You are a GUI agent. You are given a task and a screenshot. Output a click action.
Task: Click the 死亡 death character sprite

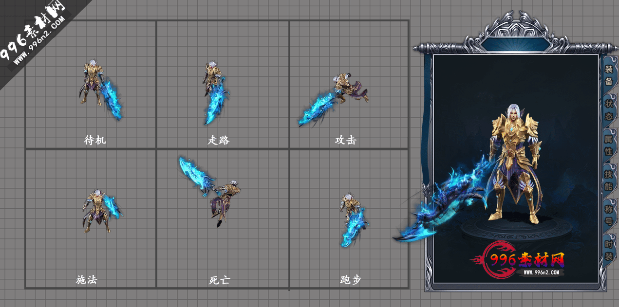pos(210,191)
